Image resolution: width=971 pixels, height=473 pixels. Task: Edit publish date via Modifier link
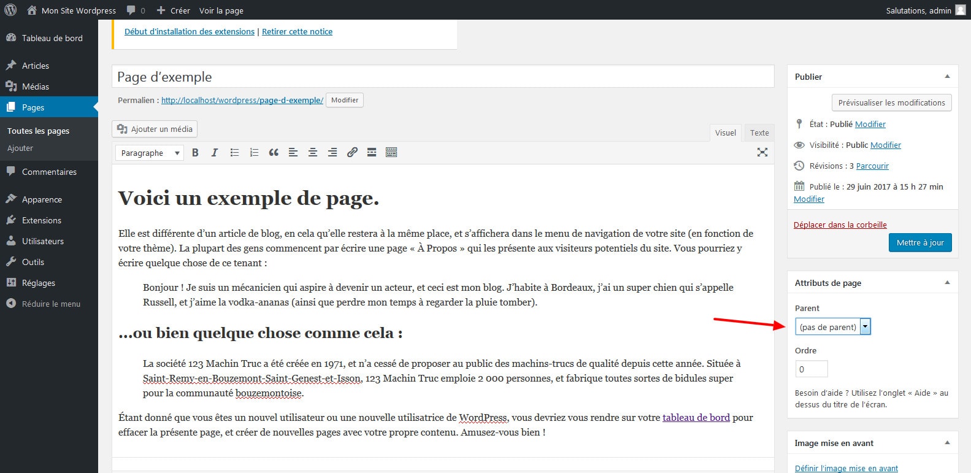[809, 199]
